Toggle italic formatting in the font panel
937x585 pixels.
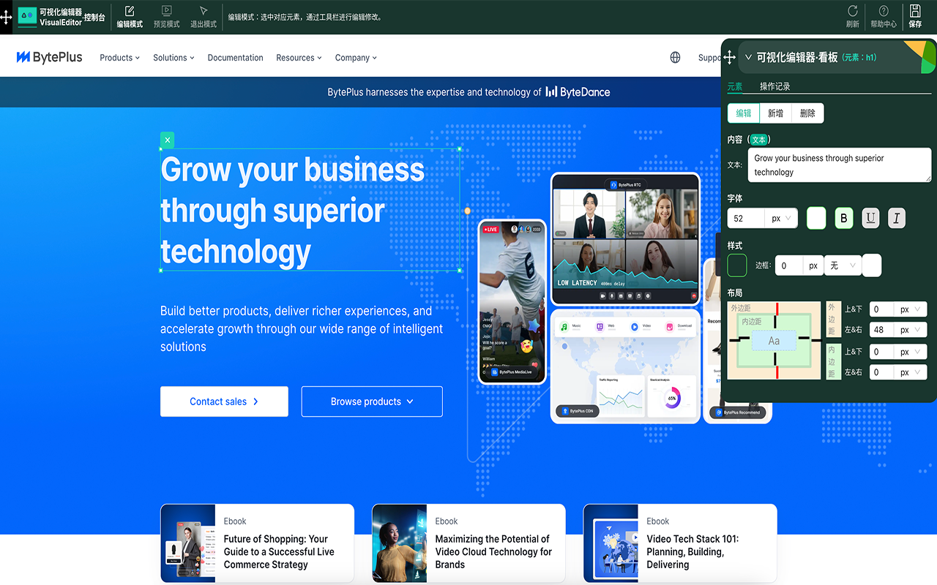pos(896,217)
